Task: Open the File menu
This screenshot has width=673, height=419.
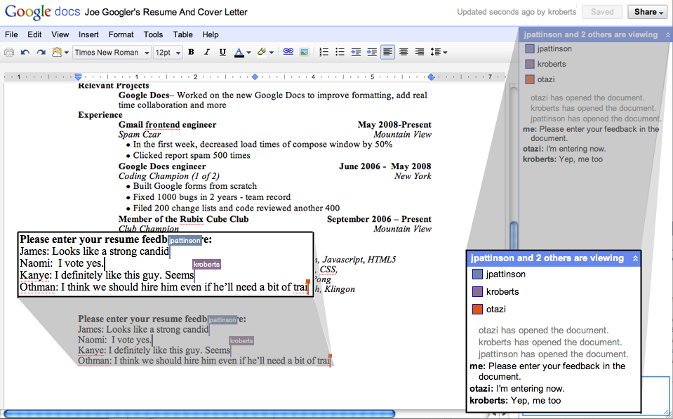Action: coord(11,35)
